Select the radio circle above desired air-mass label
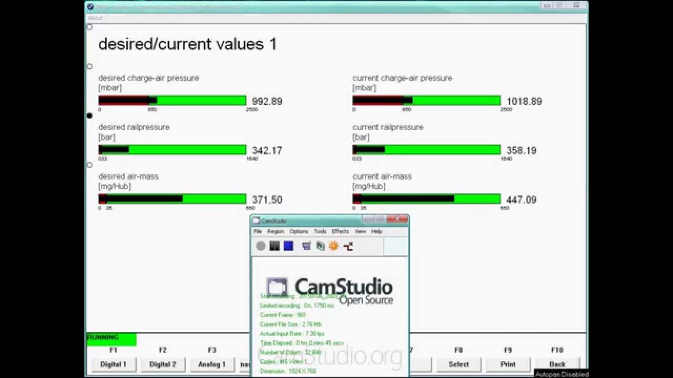Image resolution: width=673 pixels, height=378 pixels. click(89, 165)
